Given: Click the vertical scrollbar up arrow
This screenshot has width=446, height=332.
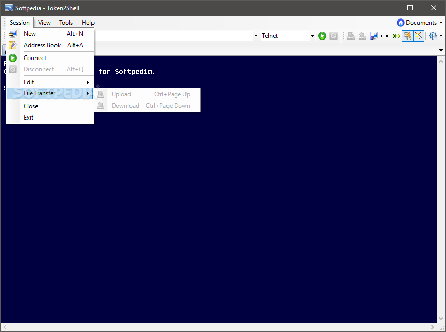Looking at the screenshot, I should click(x=441, y=61).
